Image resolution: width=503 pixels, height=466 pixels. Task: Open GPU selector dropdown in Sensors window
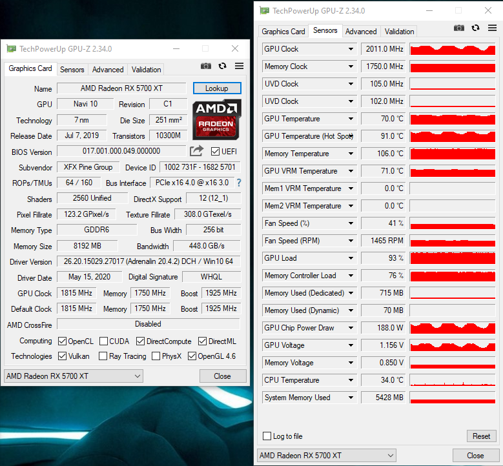click(327, 456)
